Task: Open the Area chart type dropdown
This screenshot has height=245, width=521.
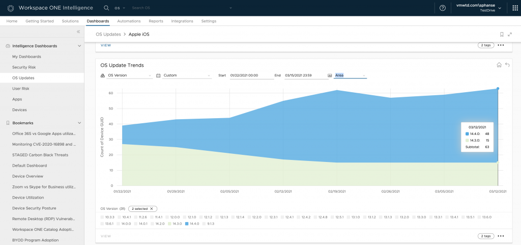Action: 350,75
